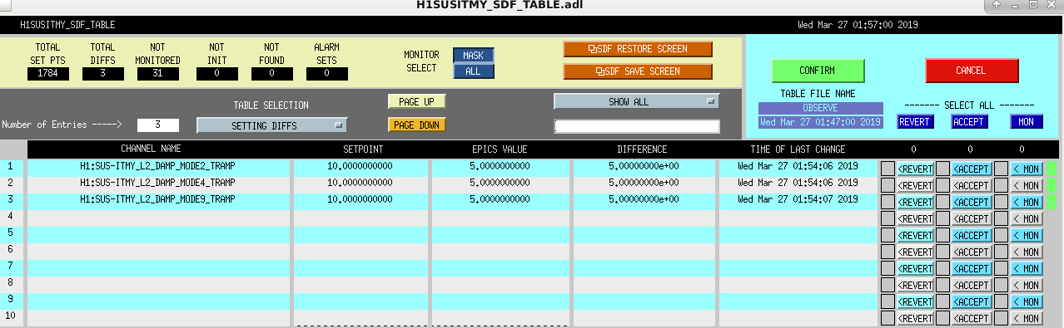The height and width of the screenshot is (328, 1064).
Task: Click the EPICS value in row 2
Action: click(500, 183)
